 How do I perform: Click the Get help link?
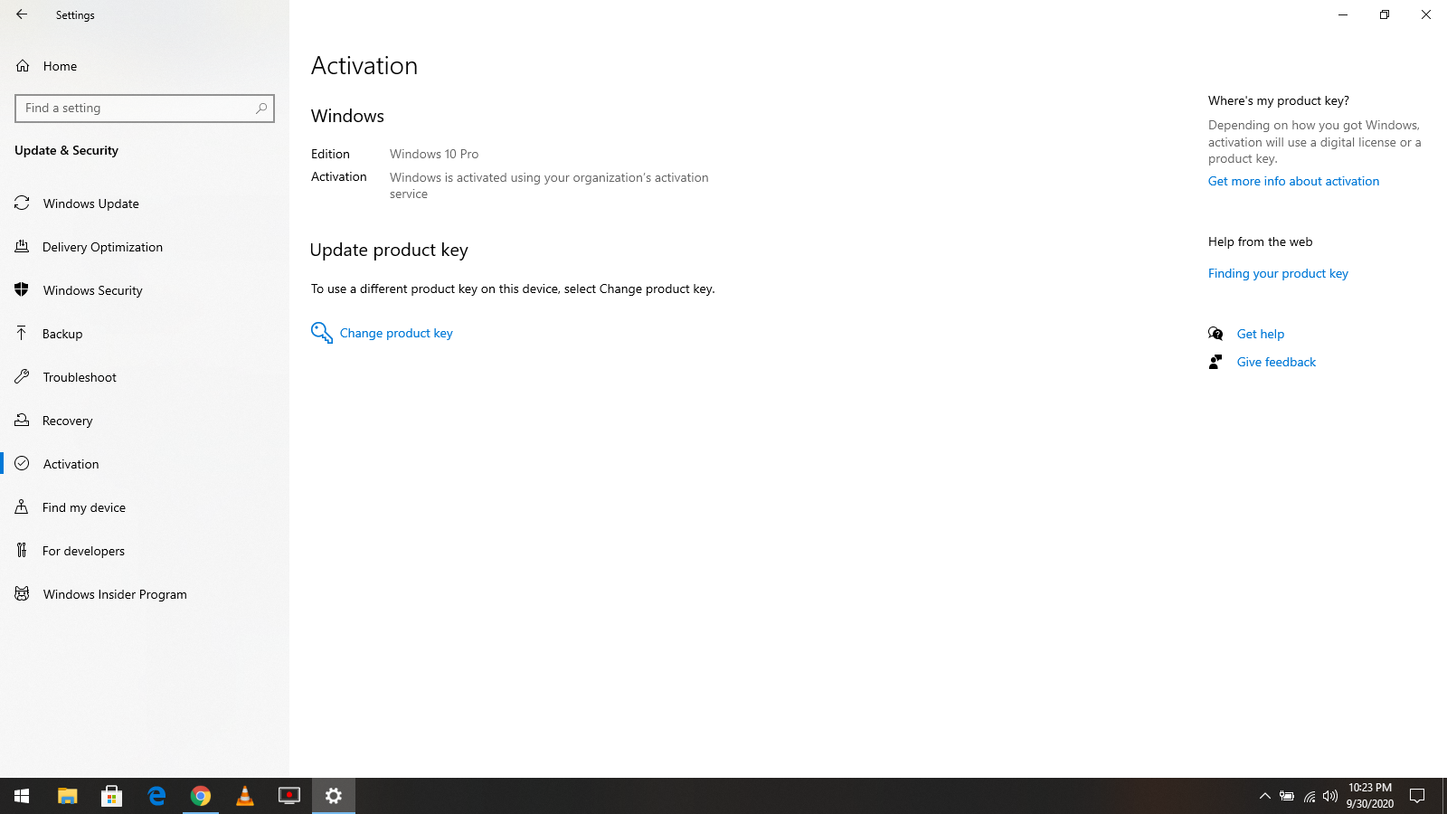(x=1261, y=335)
